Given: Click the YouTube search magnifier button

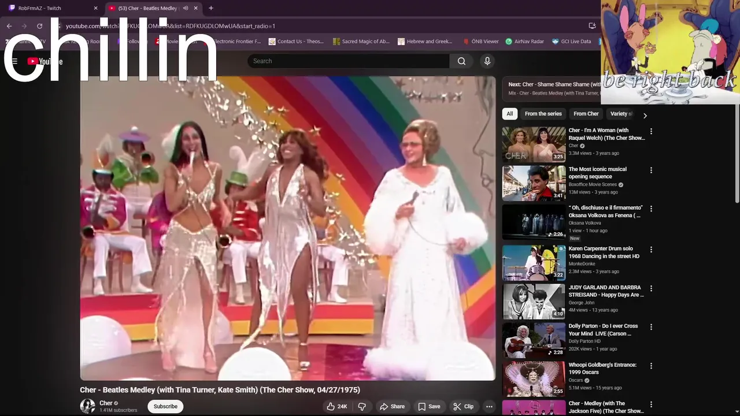Looking at the screenshot, I should click(461, 61).
